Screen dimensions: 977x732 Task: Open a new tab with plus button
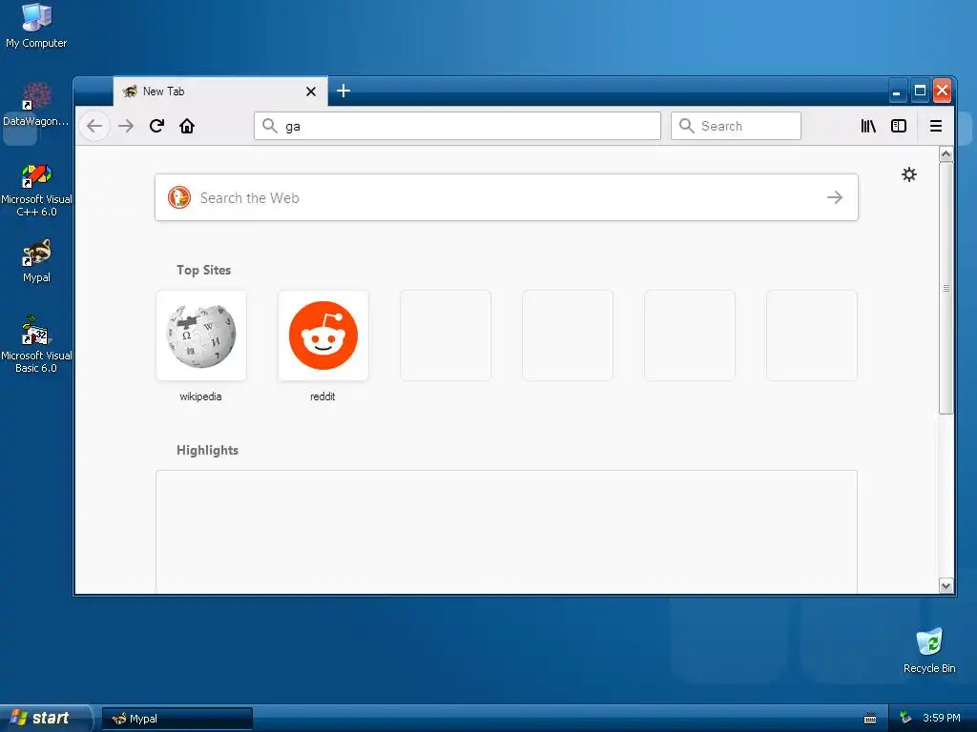[x=343, y=91]
